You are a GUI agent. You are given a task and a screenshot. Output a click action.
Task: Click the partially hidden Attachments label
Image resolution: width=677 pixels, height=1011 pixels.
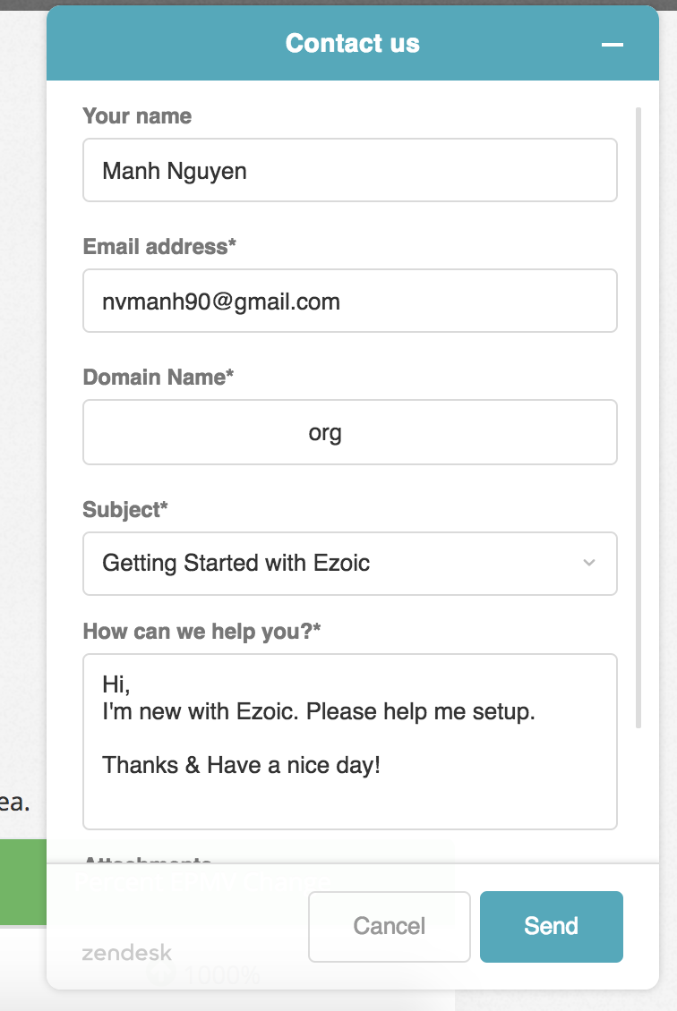[148, 860]
